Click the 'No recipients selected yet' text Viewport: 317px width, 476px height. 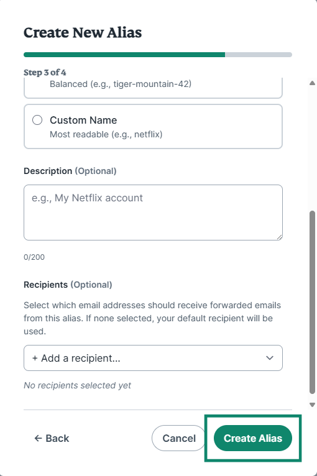pyautogui.click(x=77, y=385)
